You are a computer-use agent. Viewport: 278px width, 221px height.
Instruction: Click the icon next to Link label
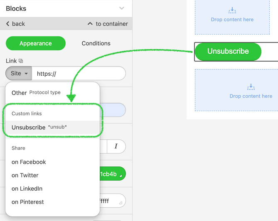click(x=21, y=61)
